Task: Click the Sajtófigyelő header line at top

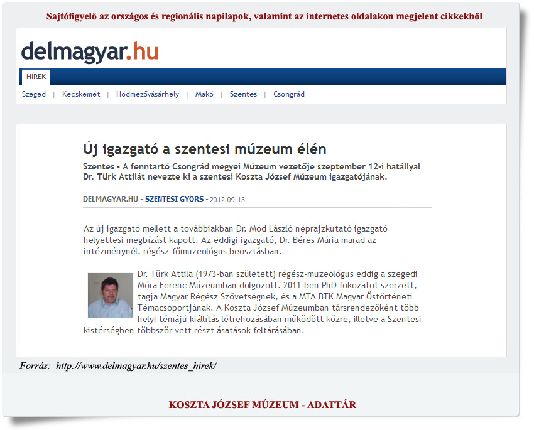Action: point(264,16)
